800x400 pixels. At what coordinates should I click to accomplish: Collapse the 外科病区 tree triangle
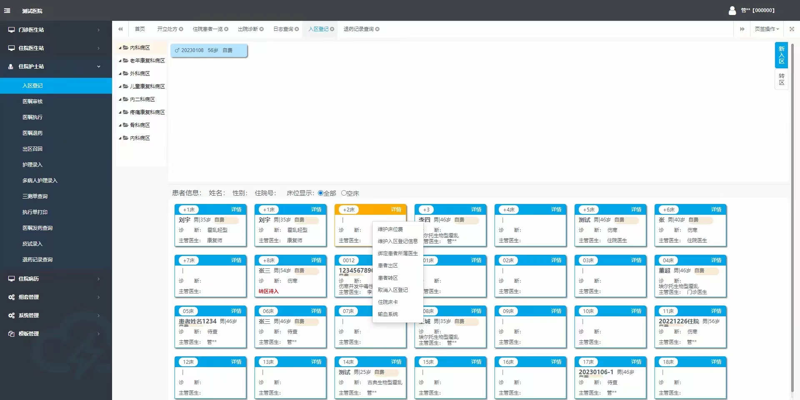pyautogui.click(x=120, y=74)
